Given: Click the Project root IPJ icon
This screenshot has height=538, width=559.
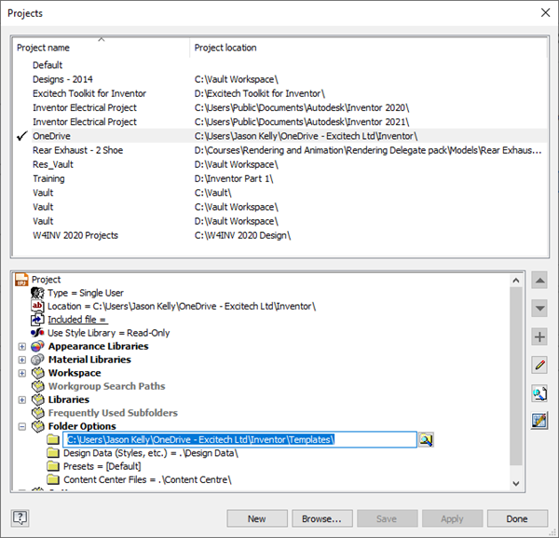Looking at the screenshot, I should (x=21, y=280).
